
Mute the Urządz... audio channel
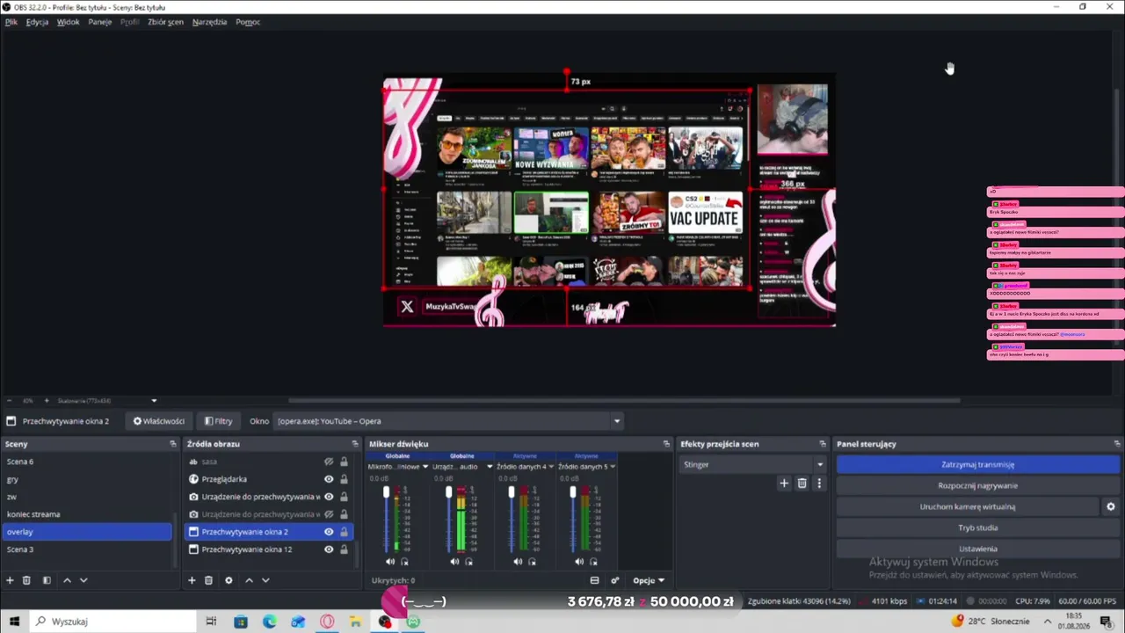click(x=454, y=562)
